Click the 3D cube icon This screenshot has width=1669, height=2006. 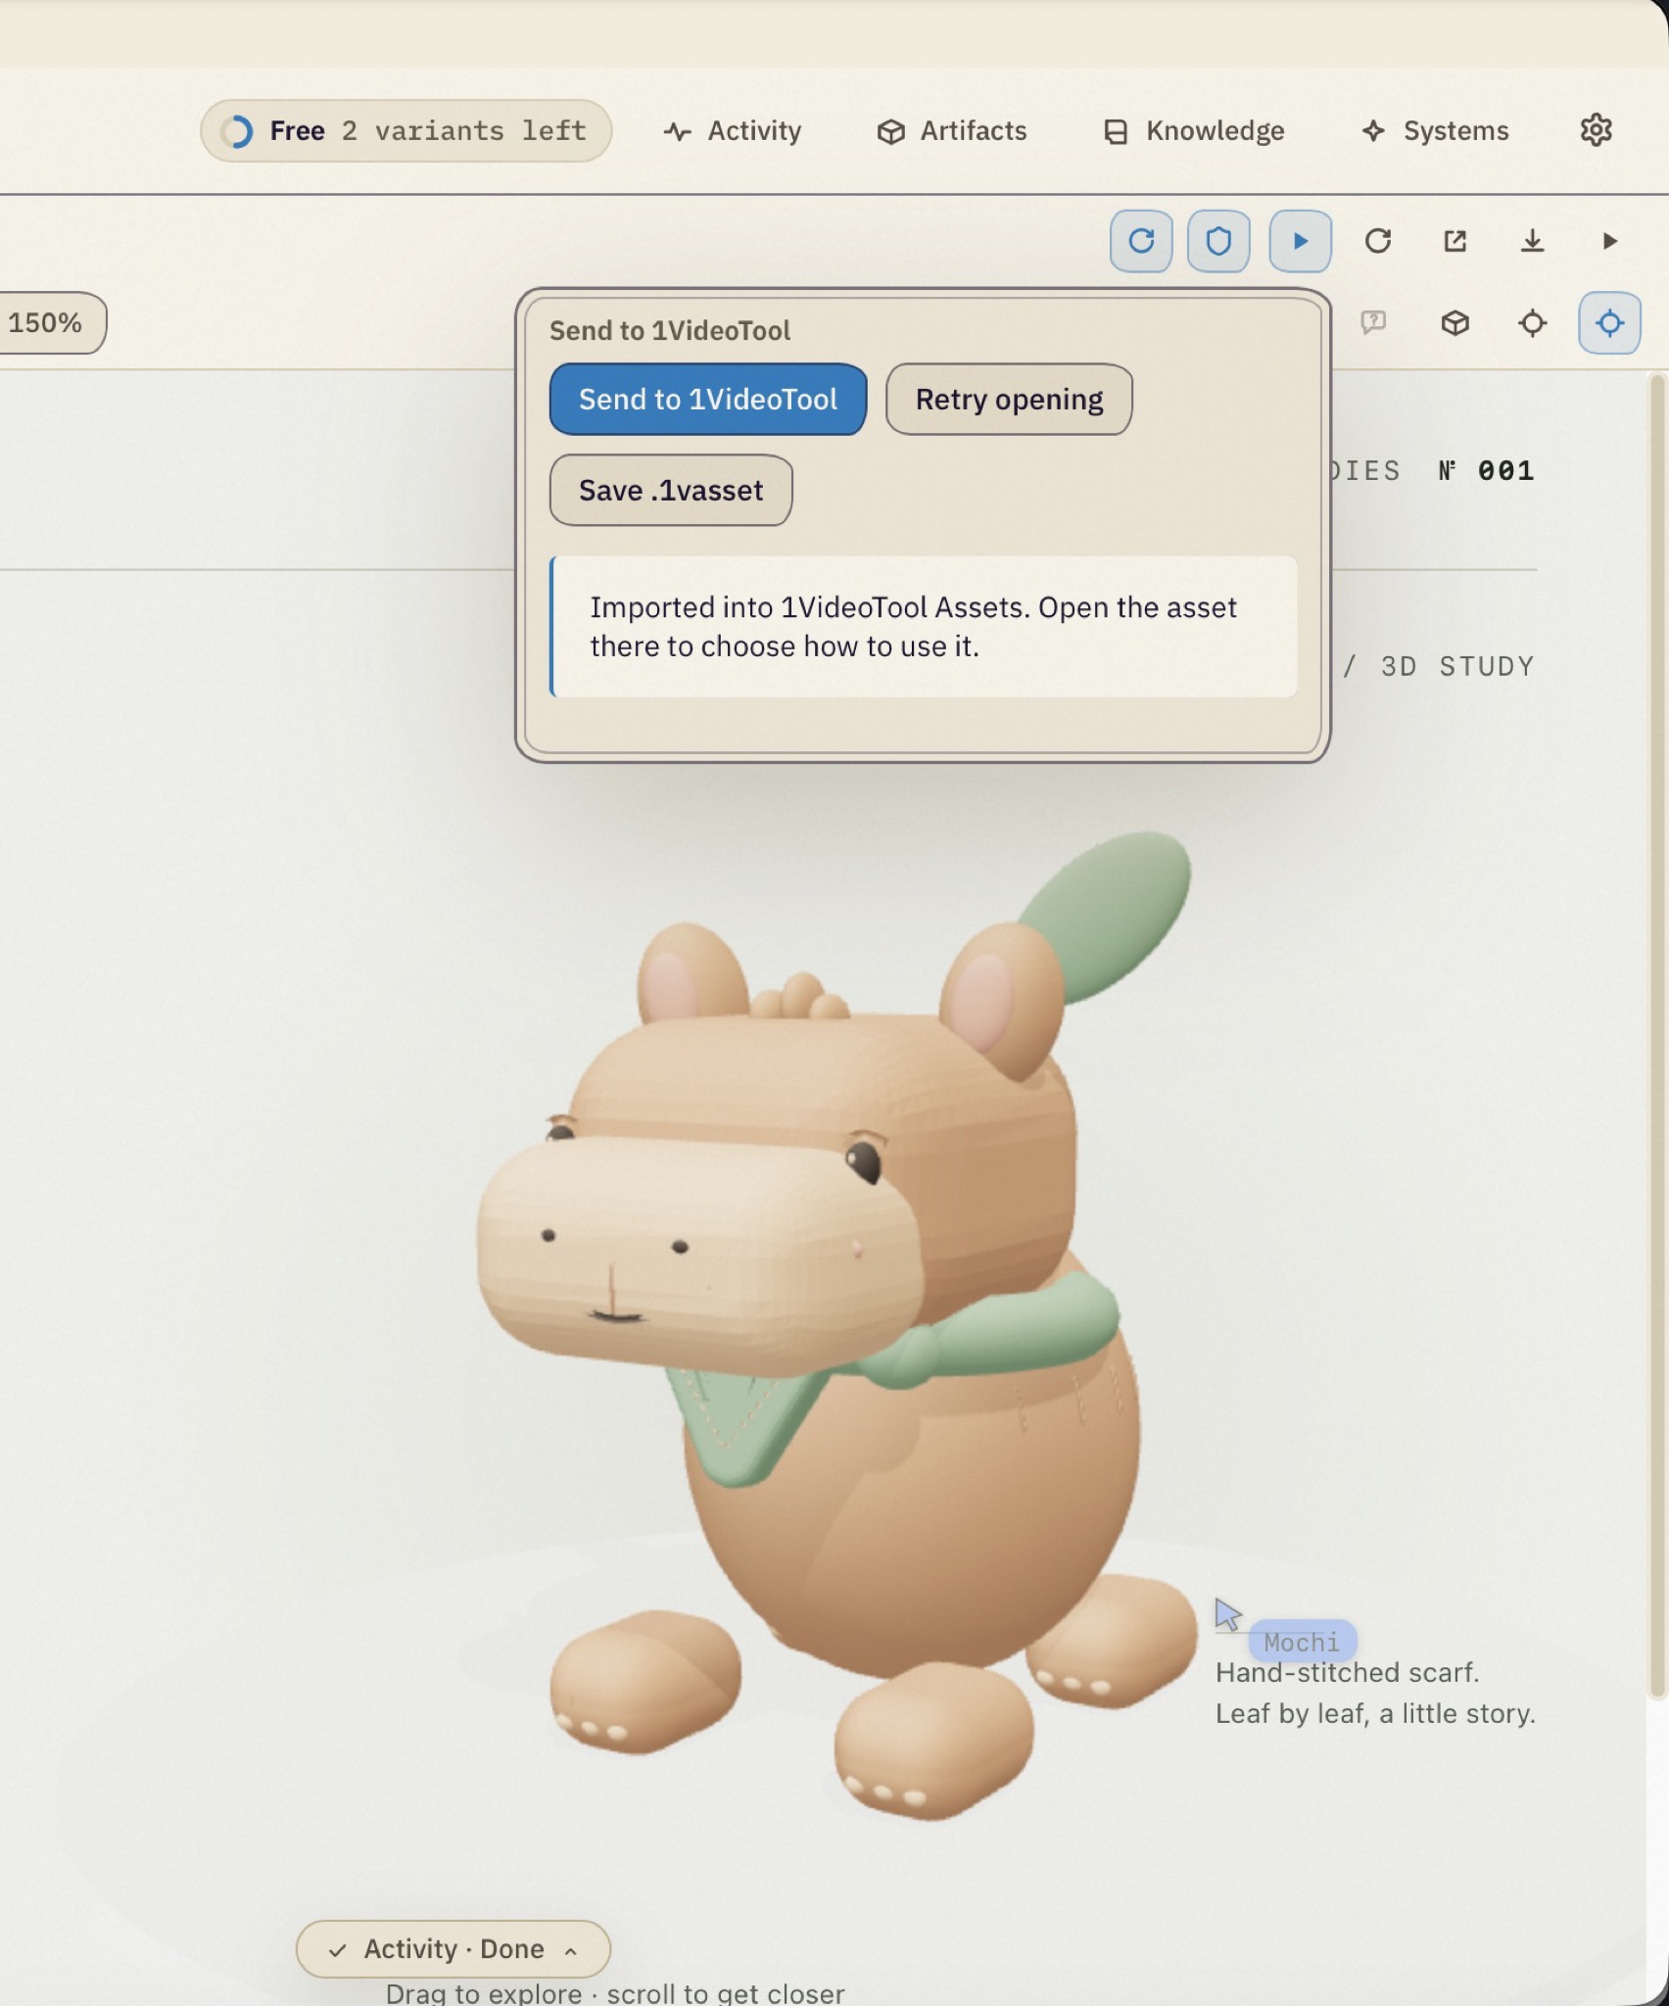click(x=1455, y=322)
